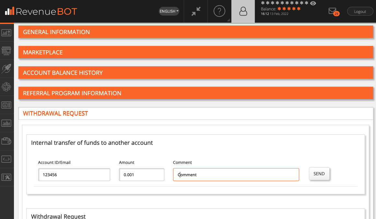The image size is (376, 219).
Task: Click the cryptocurrency coins icon in sidebar
Action: [6, 87]
